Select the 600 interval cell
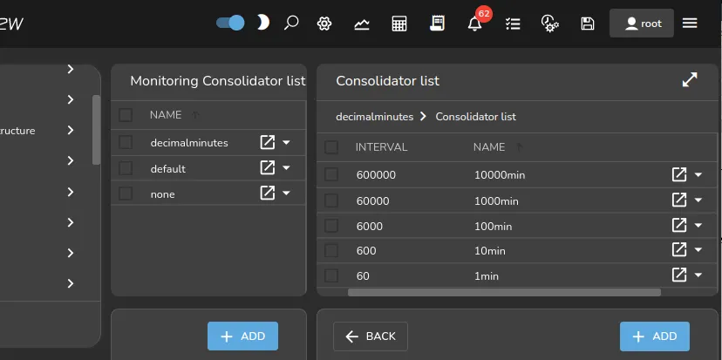 [x=366, y=251]
